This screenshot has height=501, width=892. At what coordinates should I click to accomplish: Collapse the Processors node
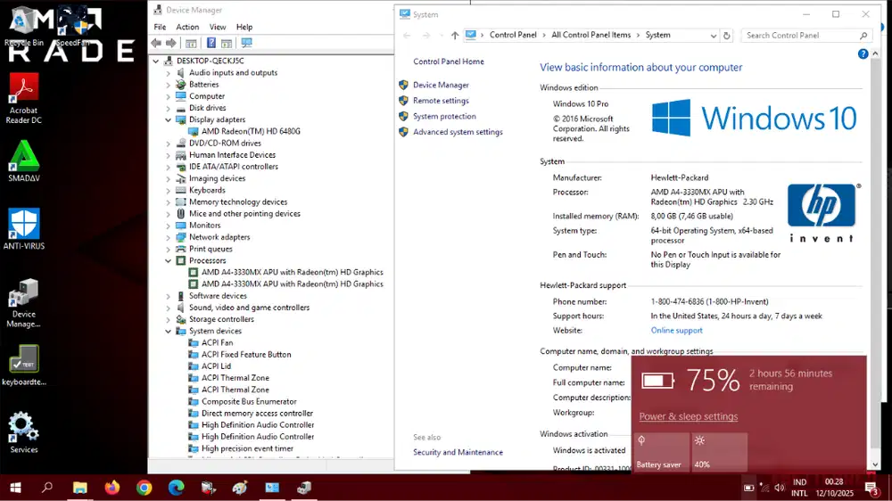coord(168,260)
